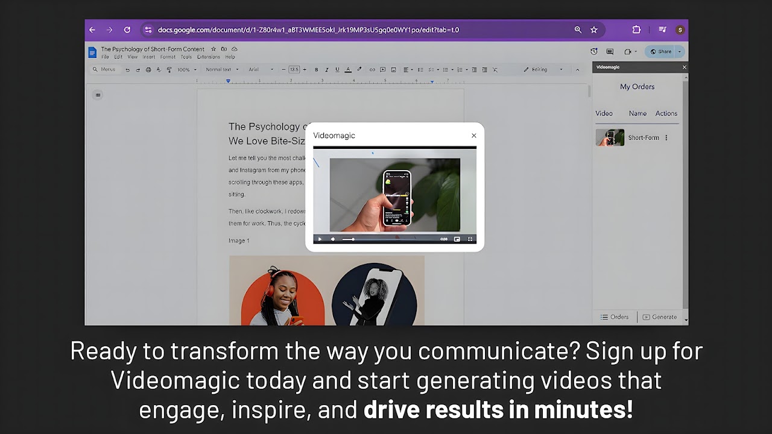Click the move to folder icon
This screenshot has height=434, width=772.
coord(224,49)
